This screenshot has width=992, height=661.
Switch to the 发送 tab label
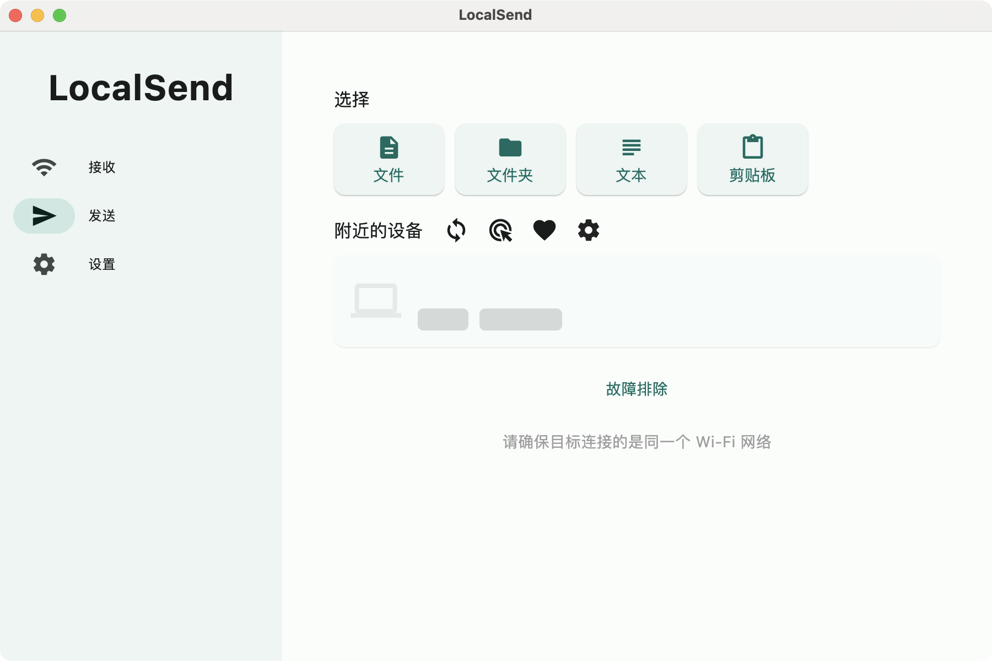click(102, 215)
